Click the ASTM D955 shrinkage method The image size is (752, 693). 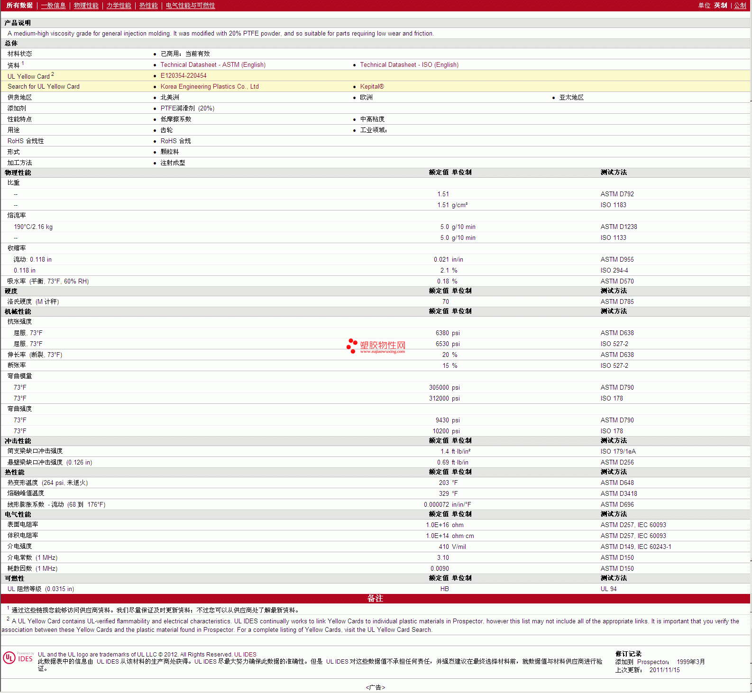617,260
